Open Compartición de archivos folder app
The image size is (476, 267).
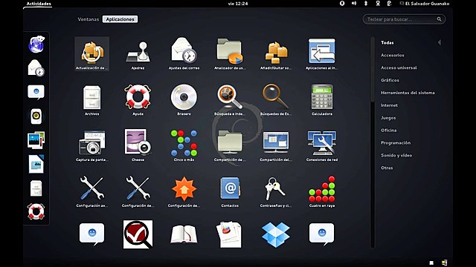click(x=230, y=145)
